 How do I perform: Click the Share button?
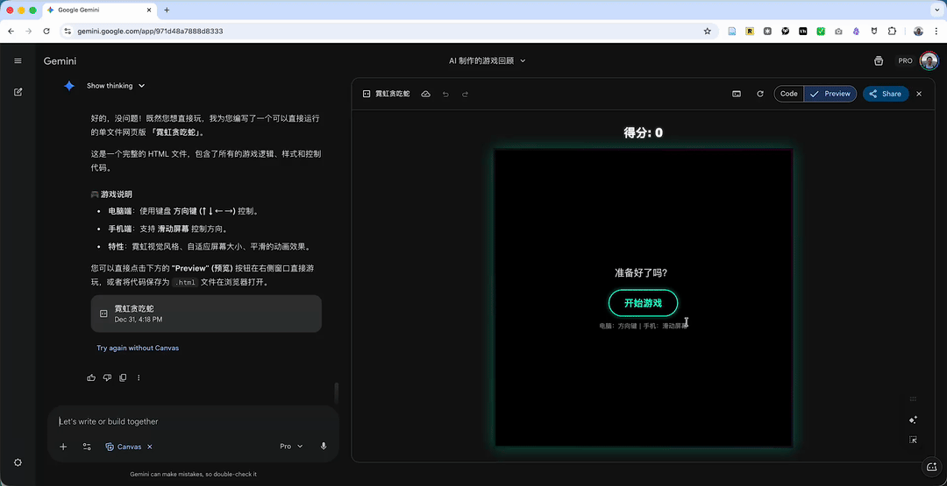click(x=886, y=94)
